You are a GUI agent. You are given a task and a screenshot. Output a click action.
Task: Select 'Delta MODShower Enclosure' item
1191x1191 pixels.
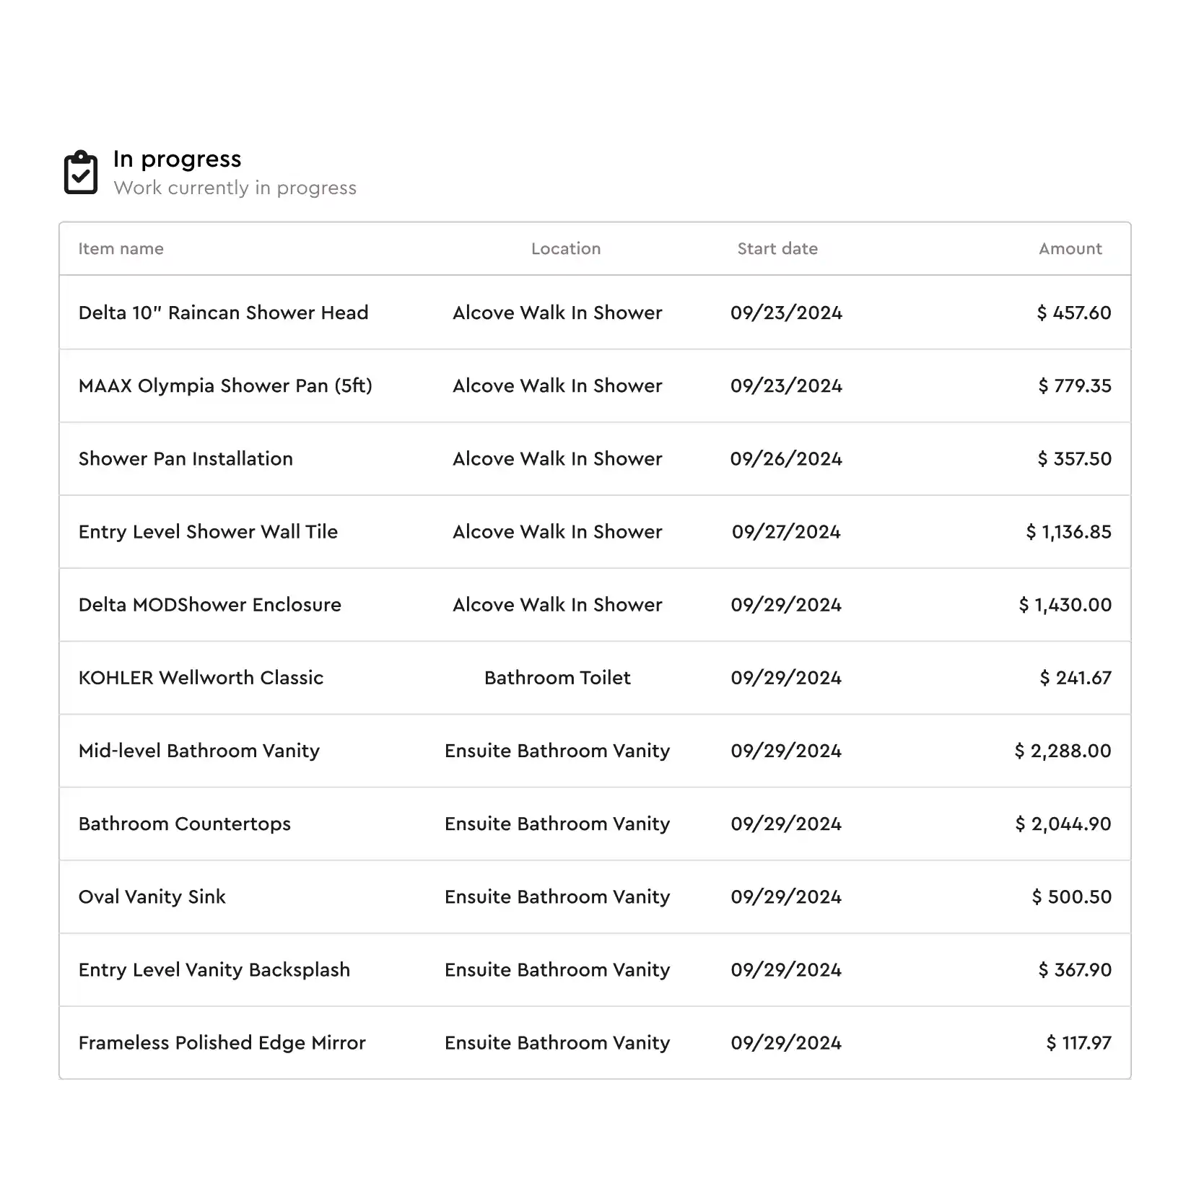click(209, 604)
